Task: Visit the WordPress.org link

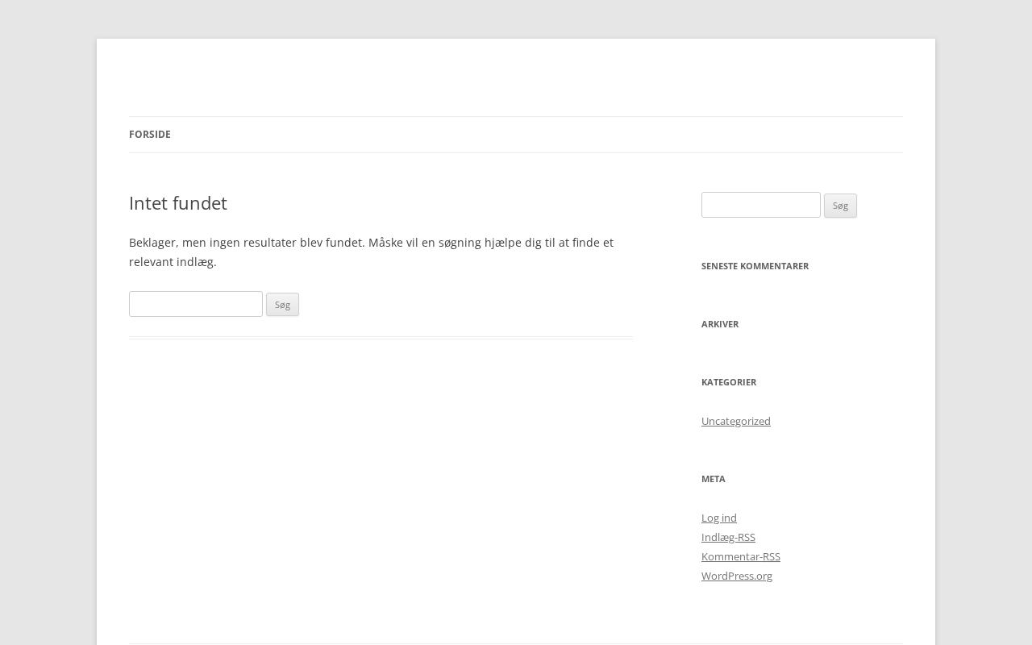Action: 736,576
